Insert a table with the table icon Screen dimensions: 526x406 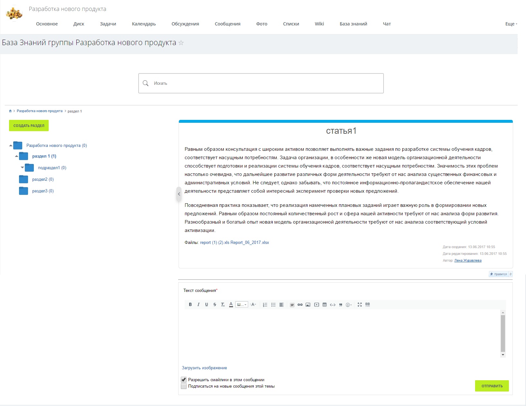[x=325, y=304]
